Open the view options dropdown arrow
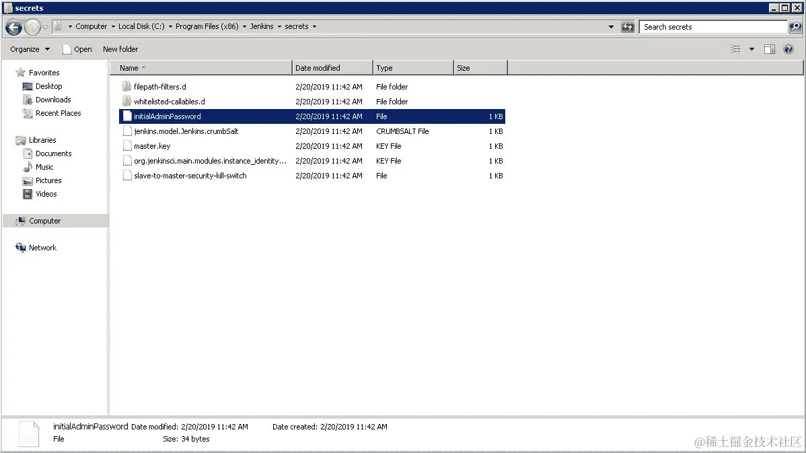 (752, 49)
